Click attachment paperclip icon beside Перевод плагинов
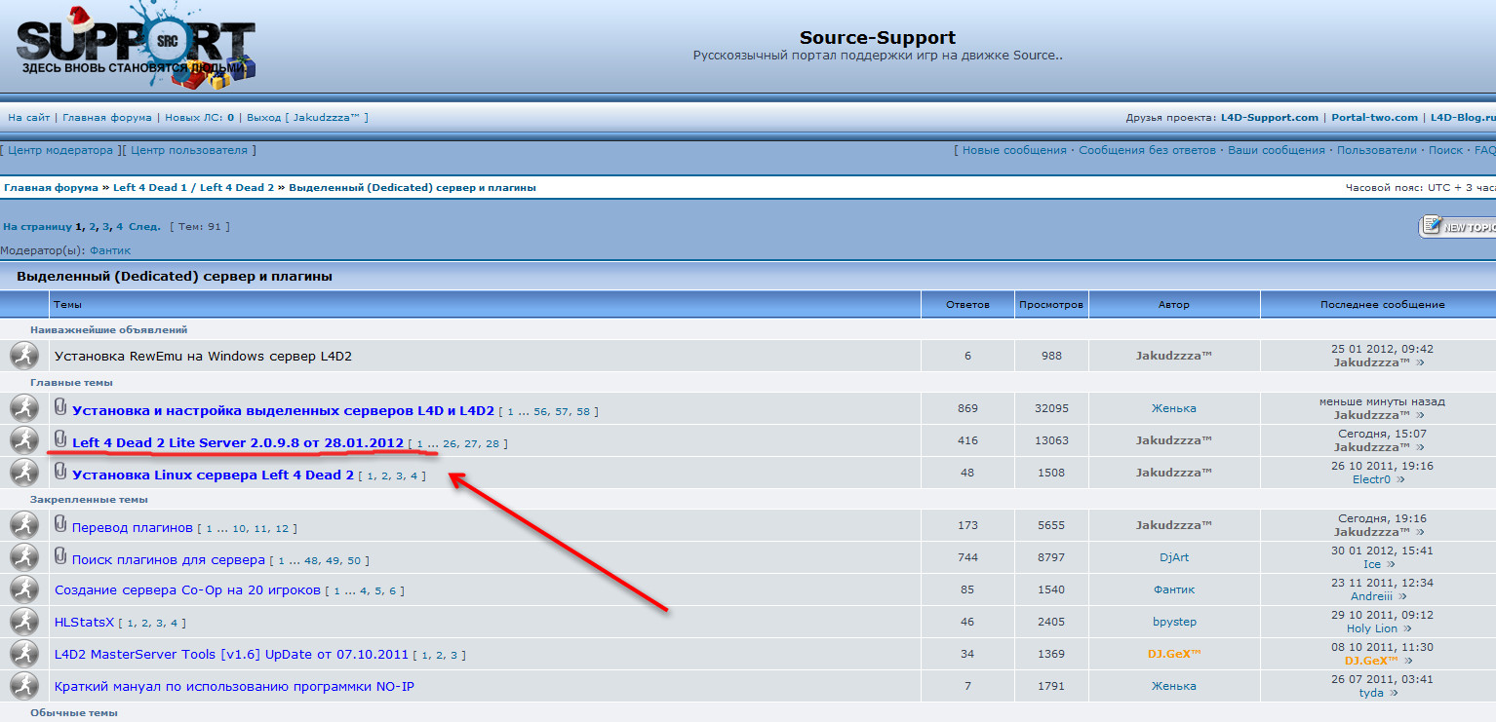This screenshot has width=1496, height=722. pyautogui.click(x=60, y=524)
